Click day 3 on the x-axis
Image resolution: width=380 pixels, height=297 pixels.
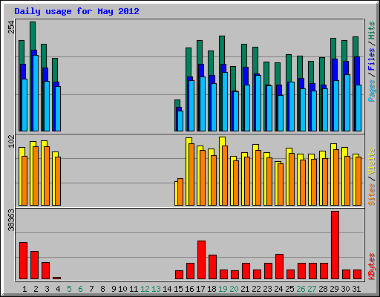tap(47, 289)
